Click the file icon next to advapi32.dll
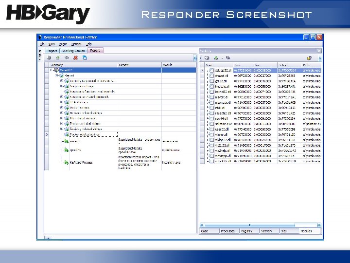350x263 pixels. tap(211, 70)
